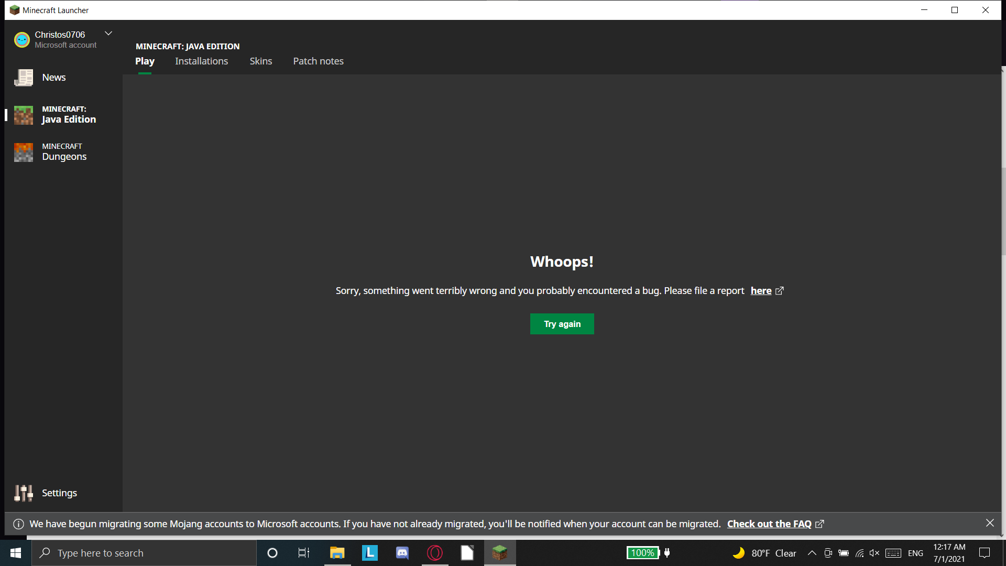Open Discord from the taskbar

pos(402,553)
